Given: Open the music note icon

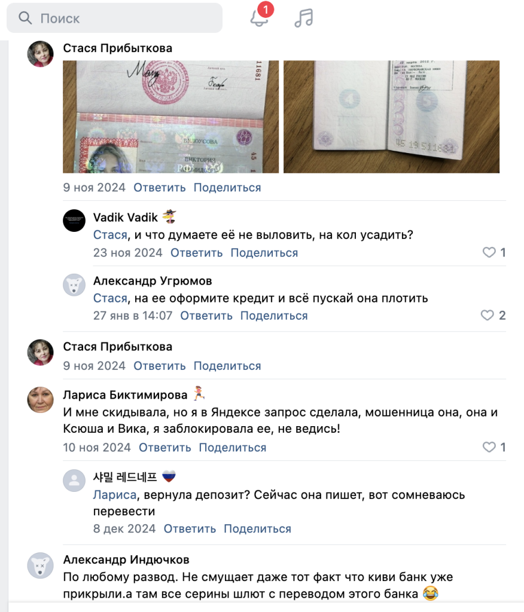Looking at the screenshot, I should coord(304,18).
